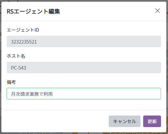This screenshot has width=168, height=134.
Task: Click the value 3232235521 in the ID field
Action: click(24, 42)
